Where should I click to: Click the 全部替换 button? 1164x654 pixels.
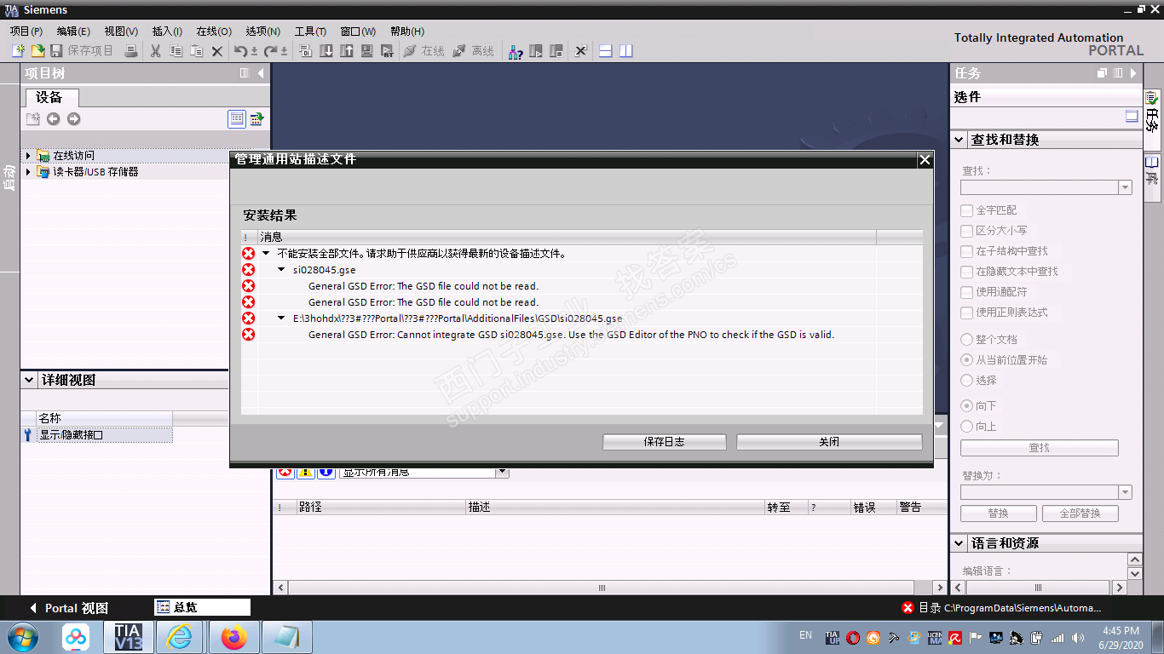(x=1080, y=513)
